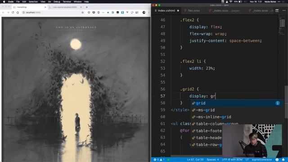Click on 'space-between' value on line 49

tap(244, 41)
